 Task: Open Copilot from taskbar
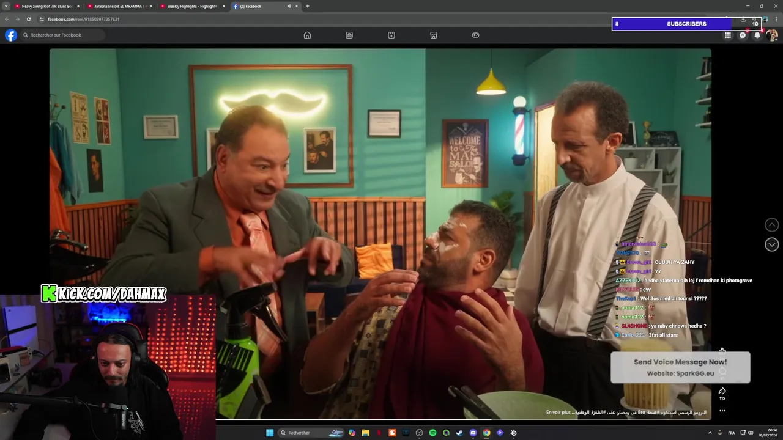coord(352,433)
